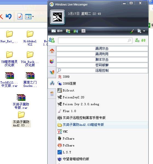
Task: Select the Hiddukel VII folder in Explorer
Action: click(30, 38)
